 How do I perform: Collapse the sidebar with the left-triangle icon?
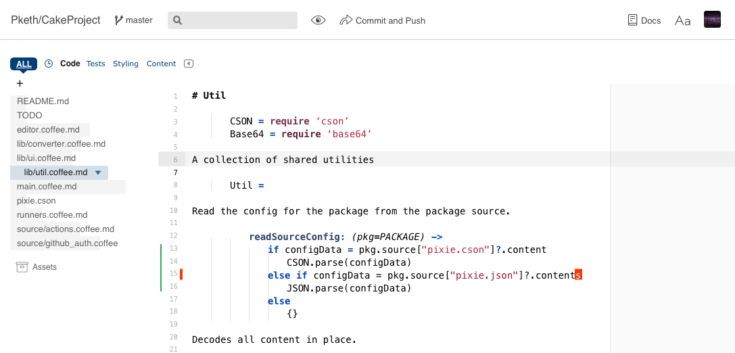click(189, 64)
